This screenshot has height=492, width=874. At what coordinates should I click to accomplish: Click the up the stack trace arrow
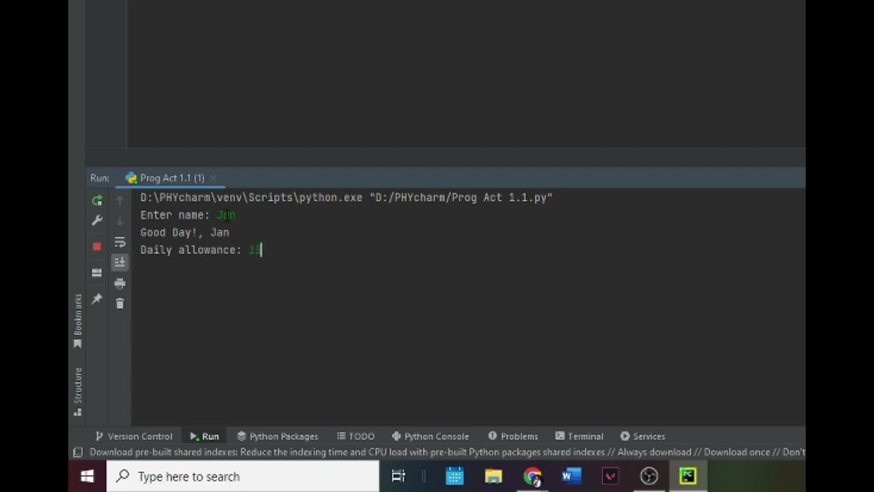point(120,200)
